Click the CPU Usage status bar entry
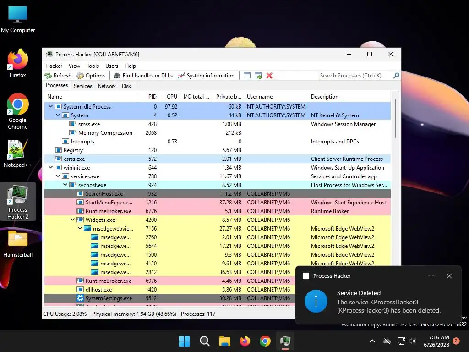Screen dimensions: 469x352 [x=65, y=313]
